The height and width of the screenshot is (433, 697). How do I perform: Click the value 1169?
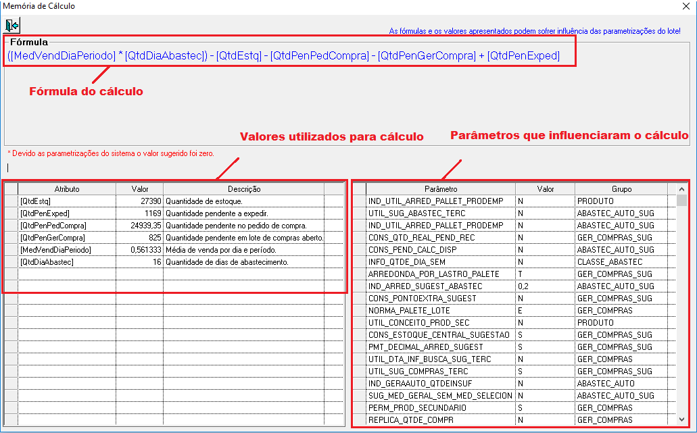[153, 213]
